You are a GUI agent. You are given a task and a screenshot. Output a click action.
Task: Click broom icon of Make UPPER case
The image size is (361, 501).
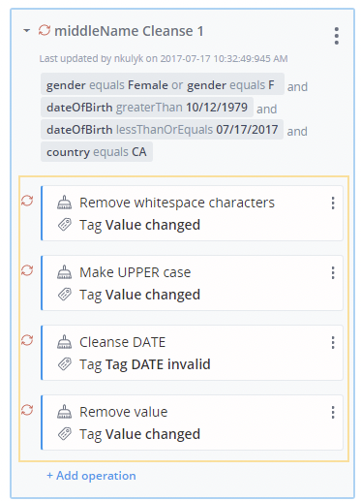click(65, 272)
